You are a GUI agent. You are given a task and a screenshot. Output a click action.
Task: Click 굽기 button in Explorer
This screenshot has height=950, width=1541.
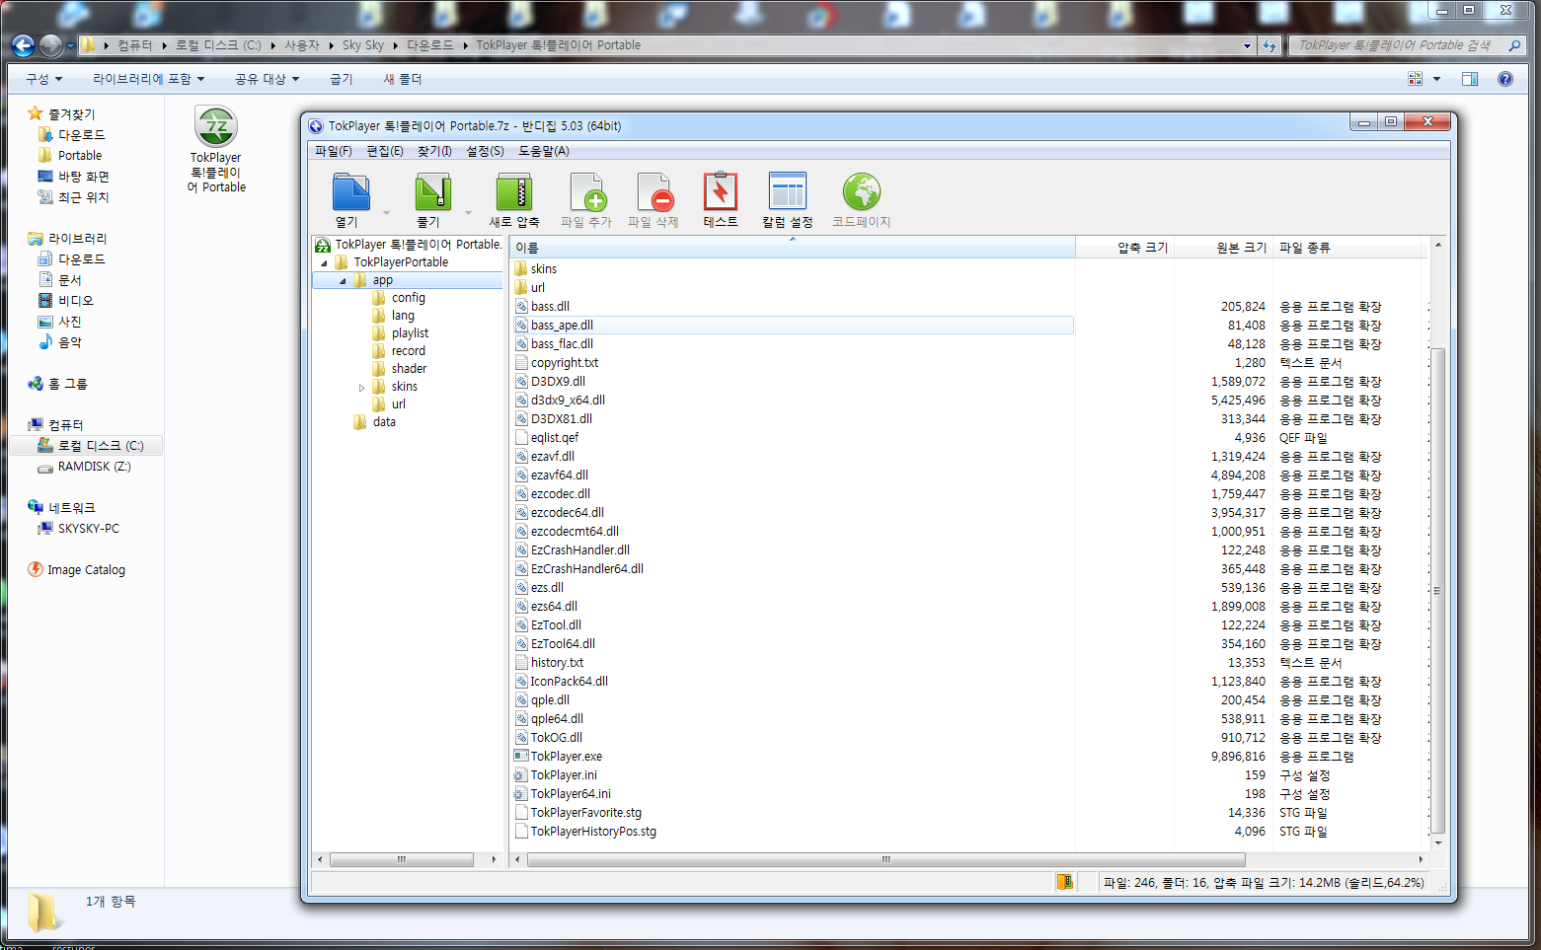point(342,79)
